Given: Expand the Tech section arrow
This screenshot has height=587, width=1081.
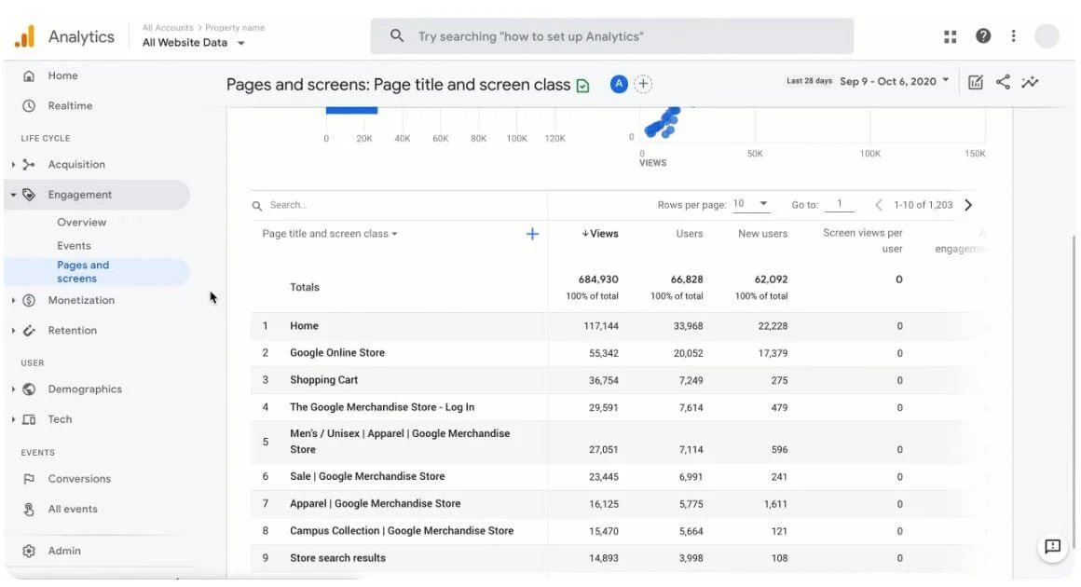Looking at the screenshot, I should pos(13,419).
